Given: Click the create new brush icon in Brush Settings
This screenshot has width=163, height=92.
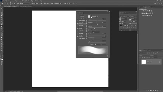Looking at the screenshot, I should pyautogui.click(x=107, y=56).
